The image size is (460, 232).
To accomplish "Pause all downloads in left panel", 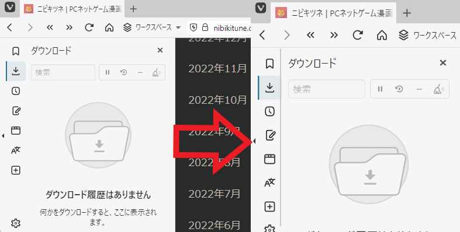I will point(108,72).
